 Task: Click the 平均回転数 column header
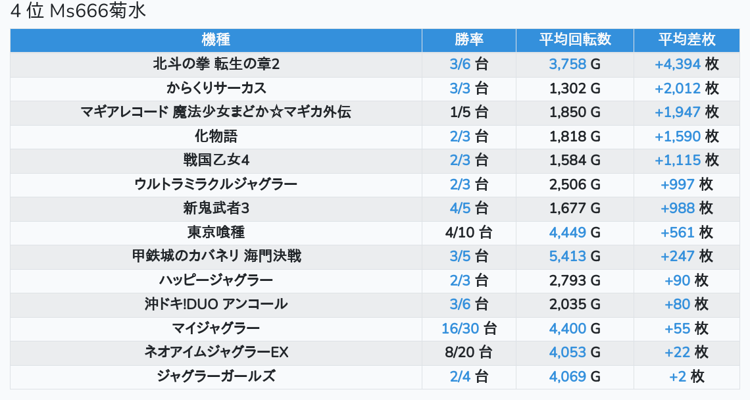pos(575,39)
